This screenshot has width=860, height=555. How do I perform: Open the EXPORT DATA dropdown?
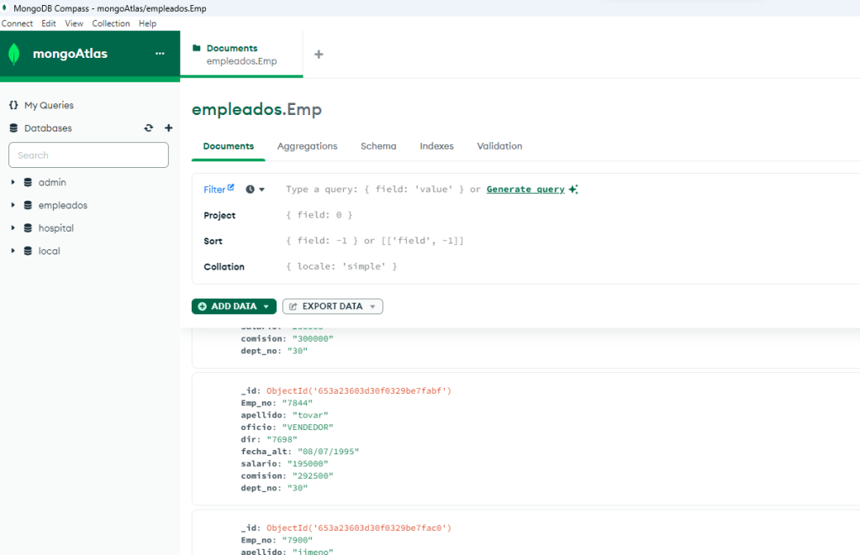pyautogui.click(x=332, y=306)
